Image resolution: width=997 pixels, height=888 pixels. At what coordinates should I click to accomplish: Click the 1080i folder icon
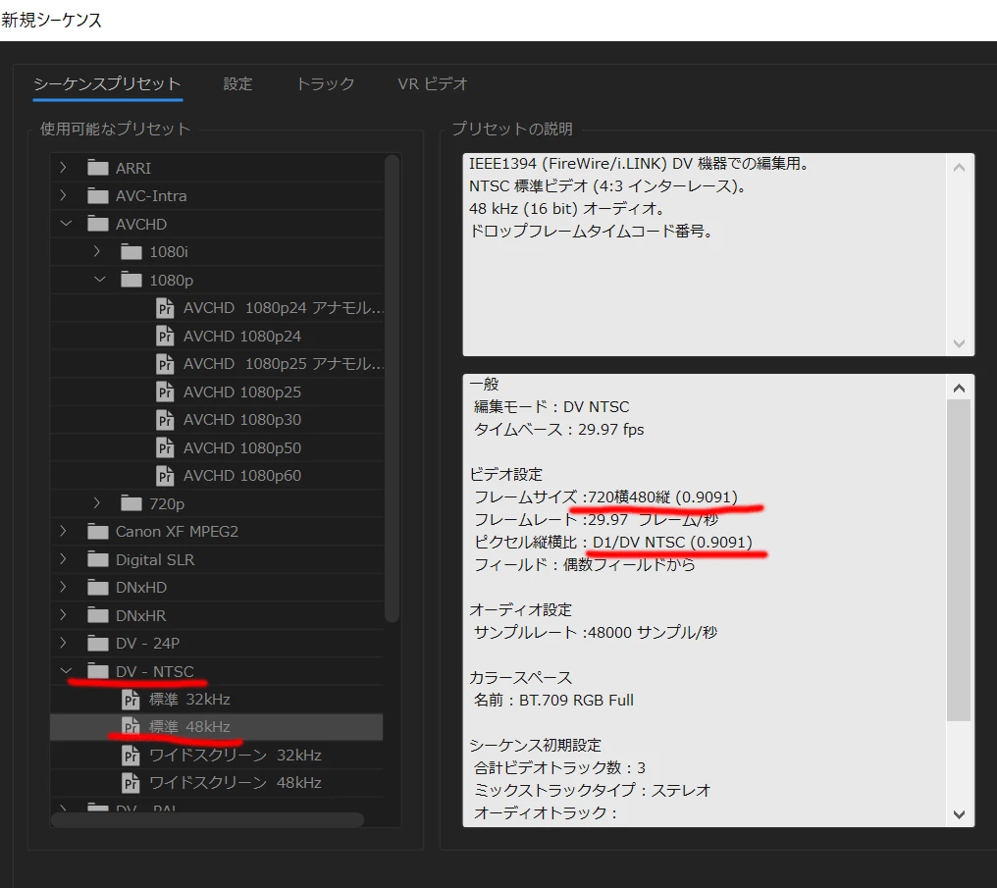[x=131, y=252]
